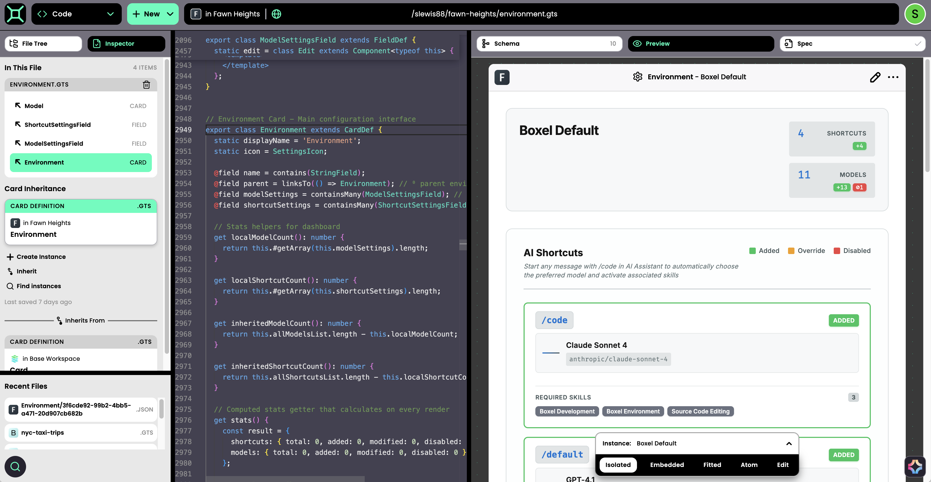Click the search magnifier button
931x482 pixels.
pyautogui.click(x=15, y=466)
